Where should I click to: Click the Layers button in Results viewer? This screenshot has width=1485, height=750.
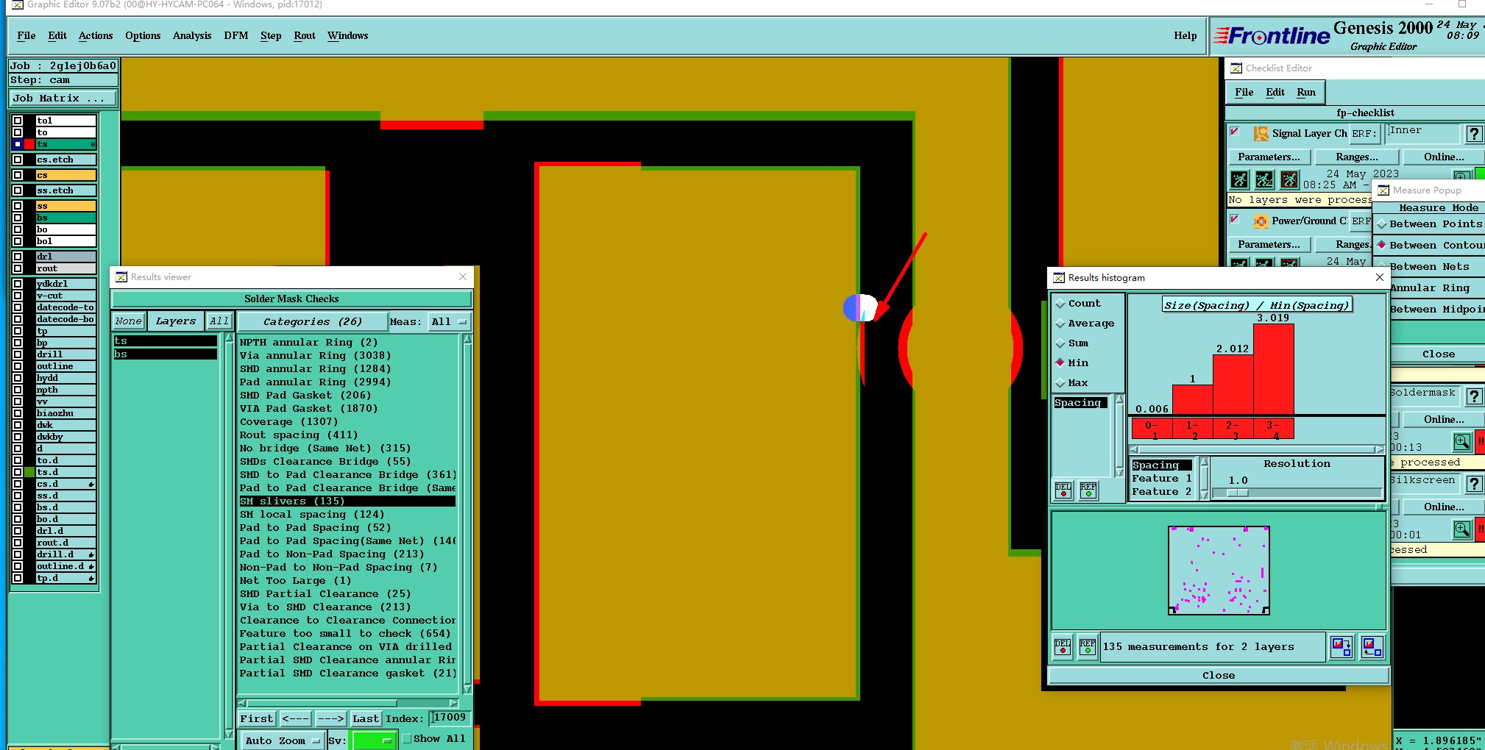pos(176,321)
